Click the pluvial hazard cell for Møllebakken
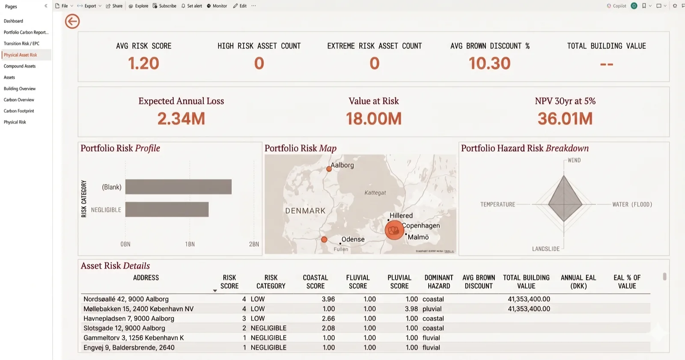 coord(432,309)
